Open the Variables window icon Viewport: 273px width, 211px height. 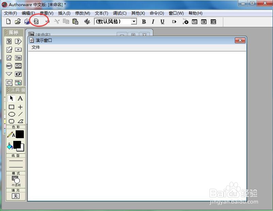tap(204, 22)
